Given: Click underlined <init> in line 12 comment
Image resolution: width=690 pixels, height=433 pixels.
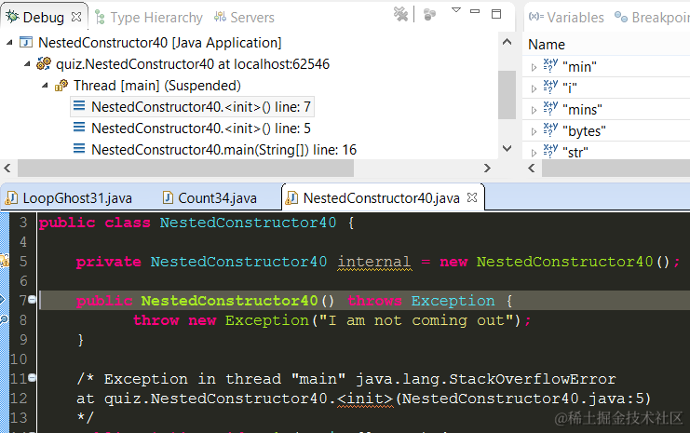Looking at the screenshot, I should [365, 399].
